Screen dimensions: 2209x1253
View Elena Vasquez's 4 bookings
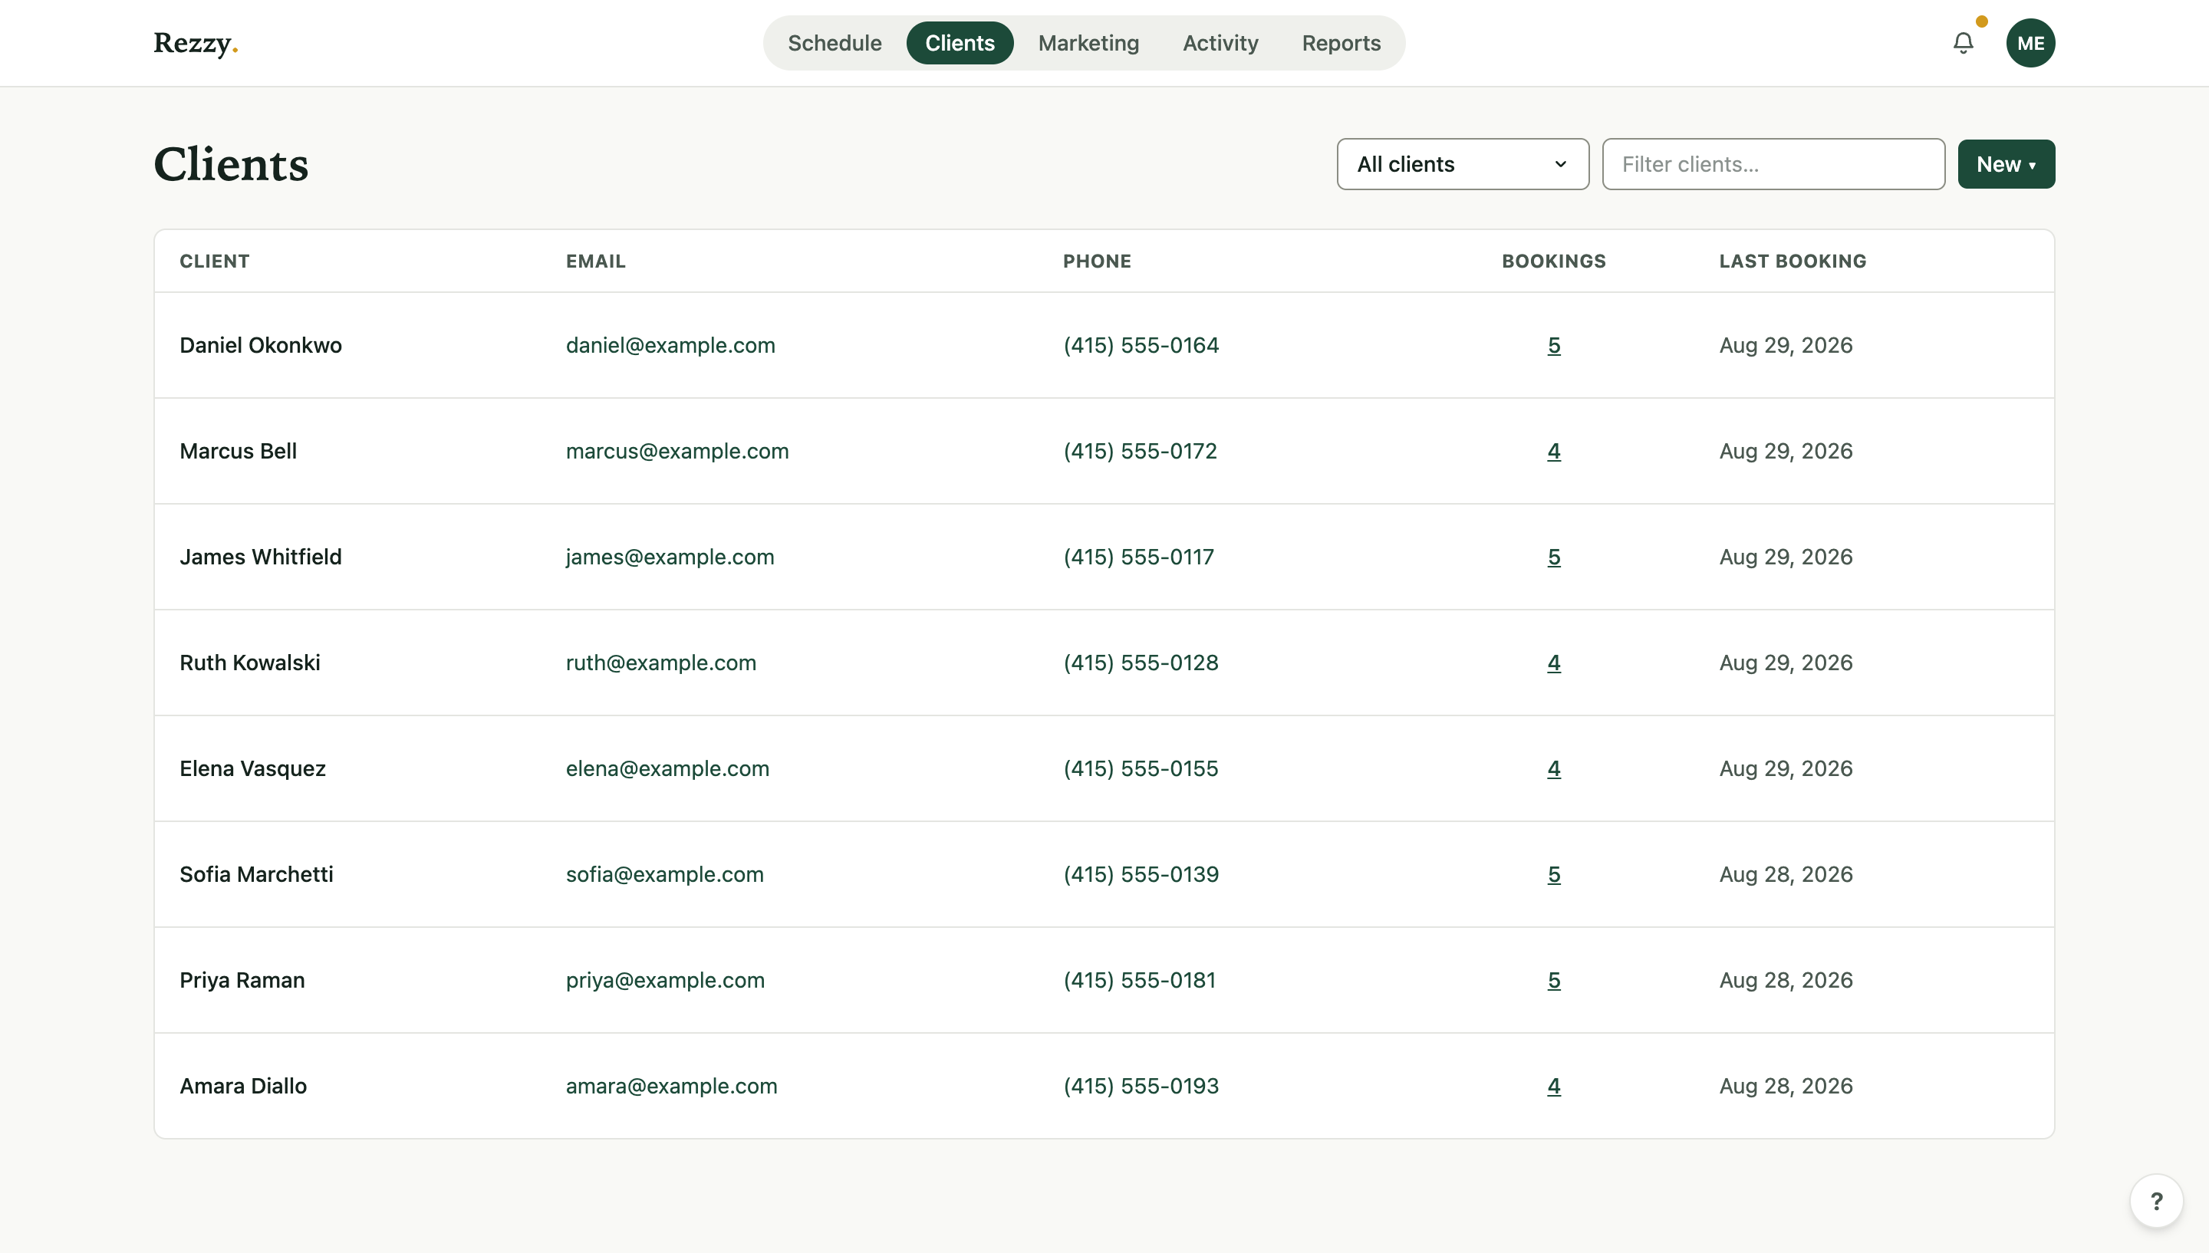click(x=1553, y=768)
